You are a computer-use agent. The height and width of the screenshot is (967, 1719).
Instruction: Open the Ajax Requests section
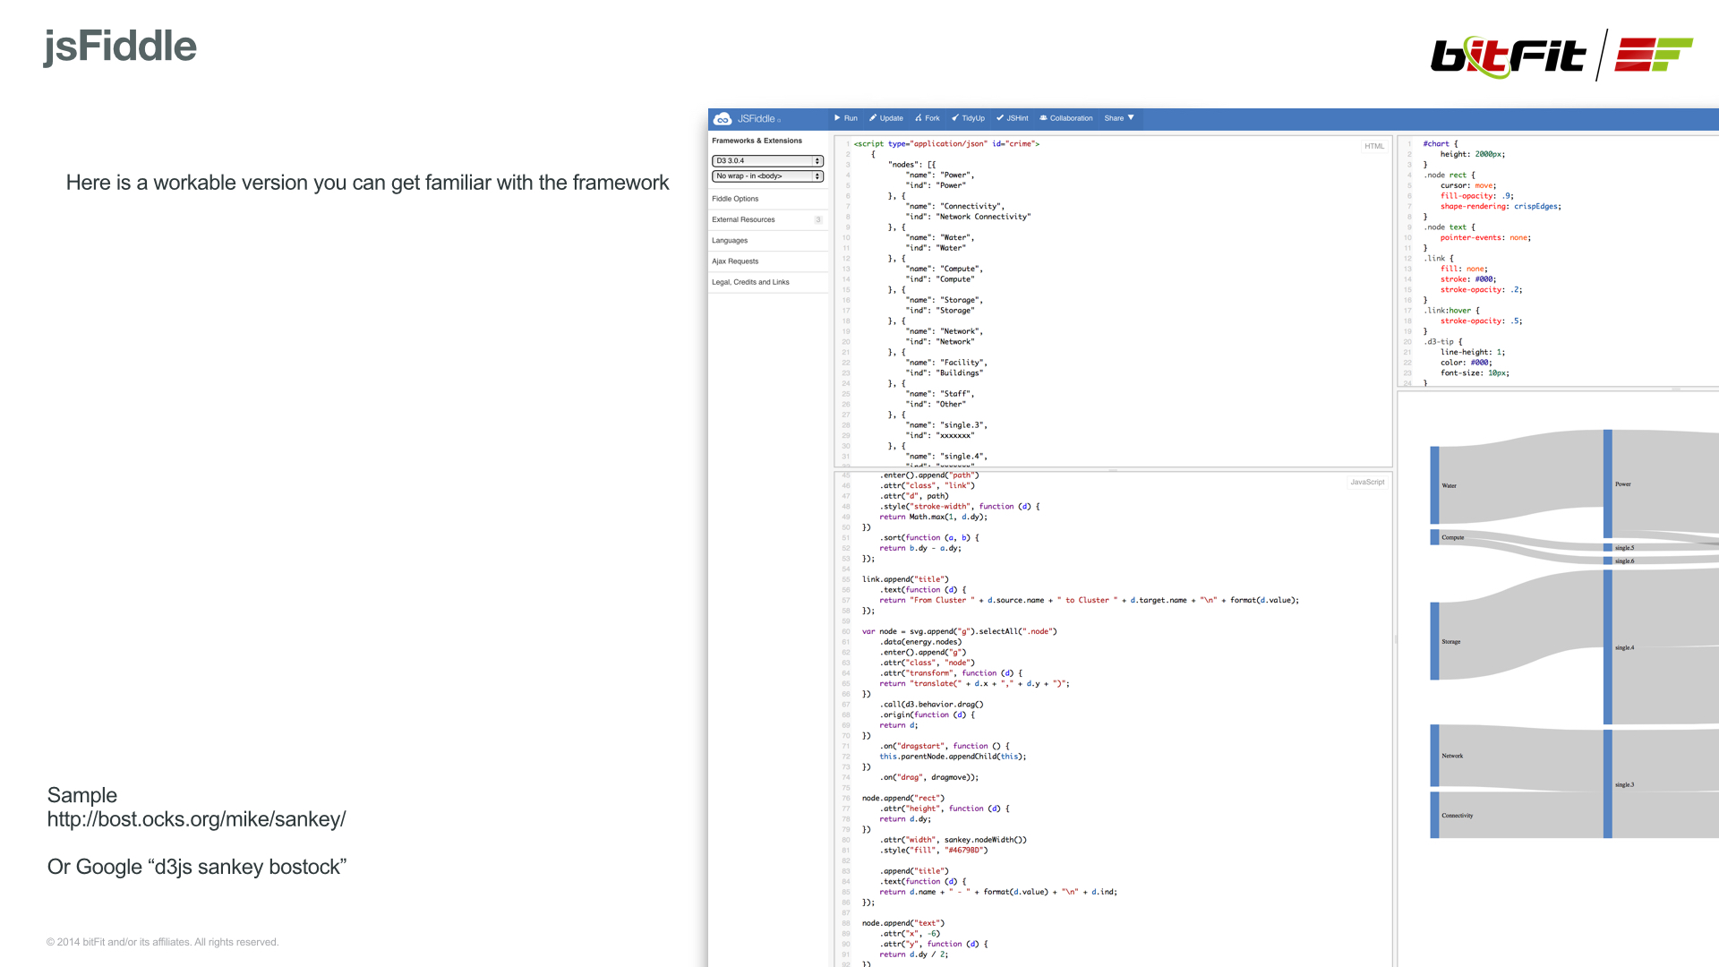click(735, 261)
